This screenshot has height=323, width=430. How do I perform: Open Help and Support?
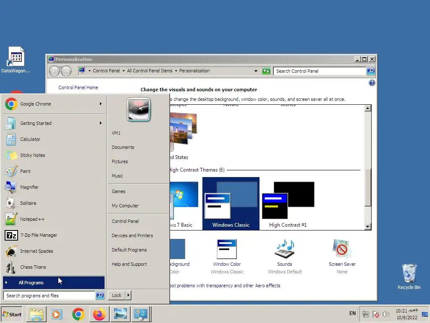[x=129, y=264]
